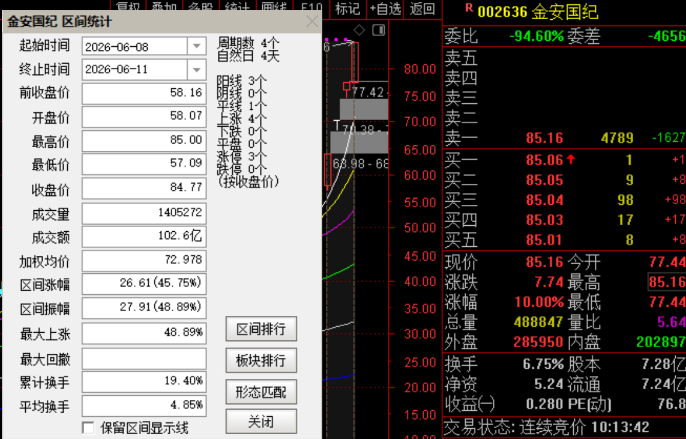Screen dimensions: 686x439
Task: Open the F10 toolbar item
Action: point(311,7)
